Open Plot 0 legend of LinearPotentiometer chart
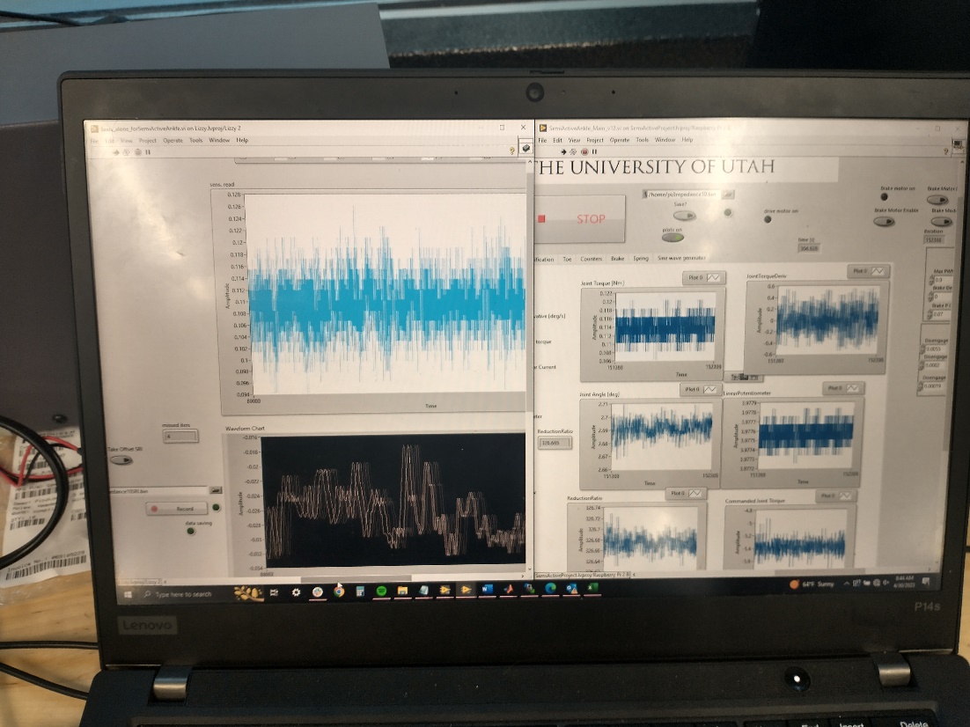The height and width of the screenshot is (727, 970). pos(843,388)
